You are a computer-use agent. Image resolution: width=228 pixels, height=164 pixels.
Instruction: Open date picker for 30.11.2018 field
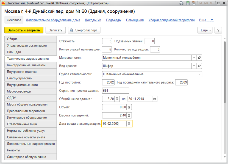tap(155, 99)
